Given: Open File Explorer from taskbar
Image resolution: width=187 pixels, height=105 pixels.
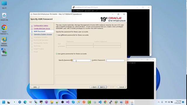Looking at the screenshot, I should 52,102.
